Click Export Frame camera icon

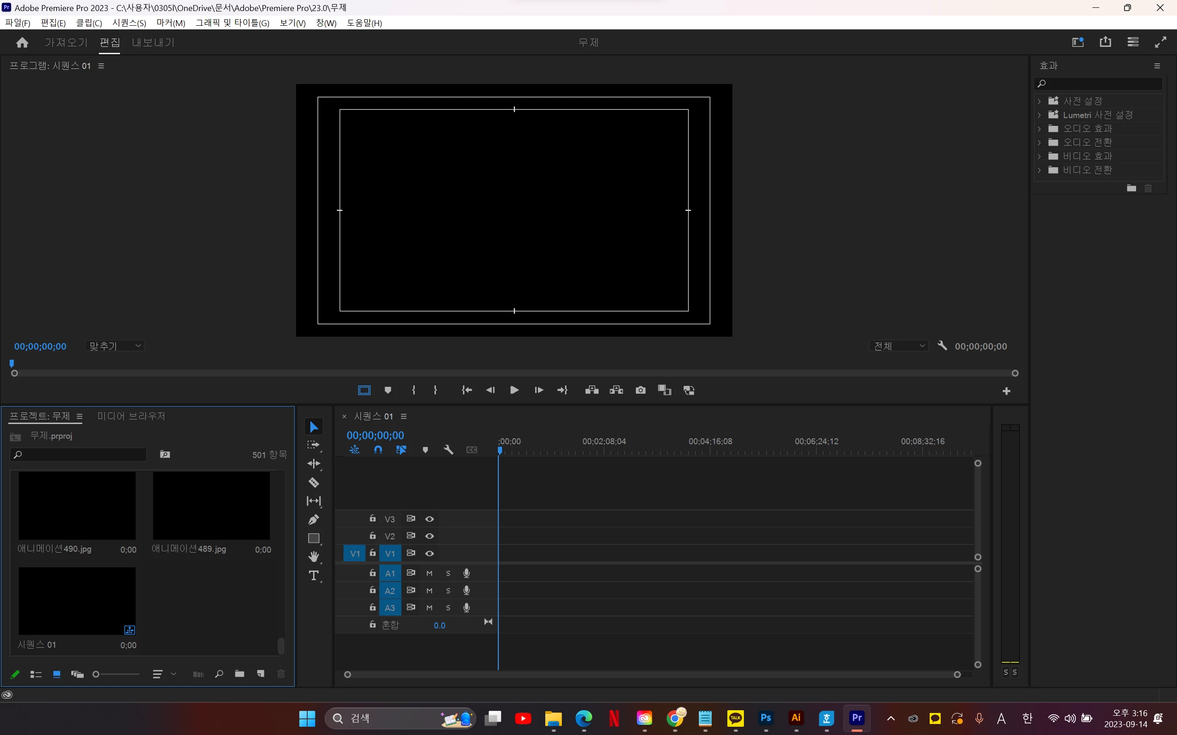(x=640, y=390)
